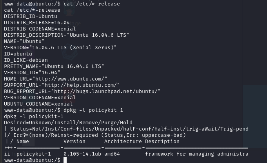Click the 'framework for managing administra' description text

click(x=196, y=154)
